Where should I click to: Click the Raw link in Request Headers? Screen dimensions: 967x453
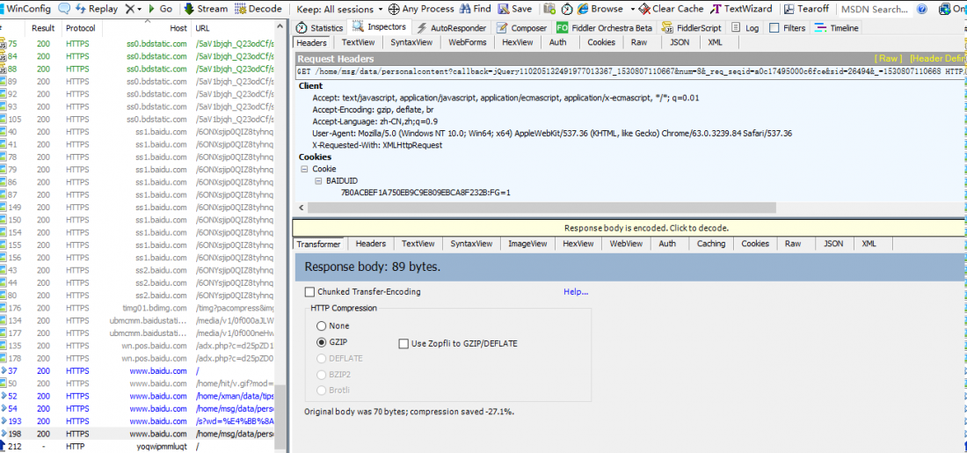coord(888,59)
